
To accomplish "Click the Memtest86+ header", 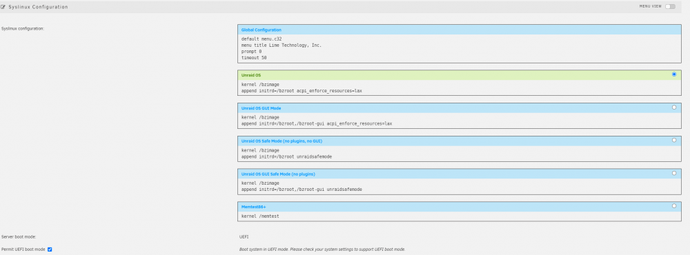I will click(459, 207).
